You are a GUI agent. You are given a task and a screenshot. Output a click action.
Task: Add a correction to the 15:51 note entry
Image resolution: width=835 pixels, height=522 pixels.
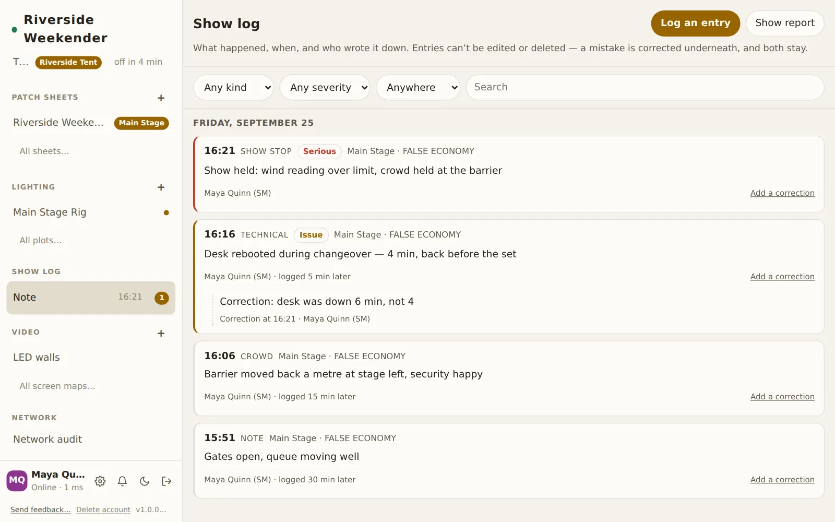[x=782, y=480]
